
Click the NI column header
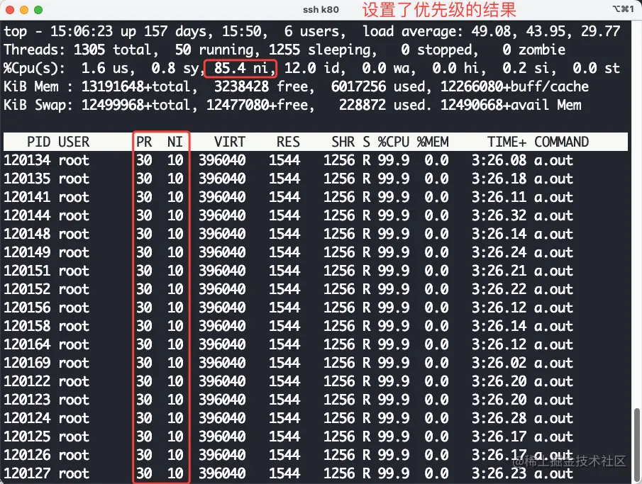coord(175,142)
